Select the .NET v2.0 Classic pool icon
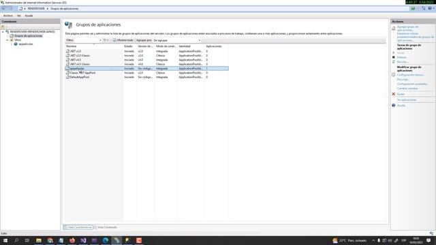436x245 pixels. coord(67,56)
